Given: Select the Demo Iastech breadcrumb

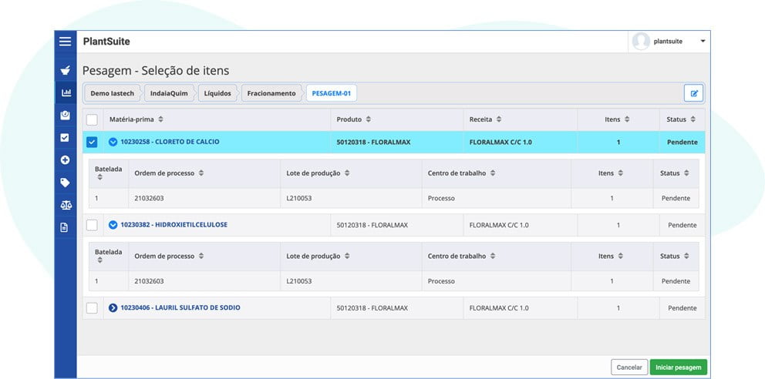Looking at the screenshot, I should (x=113, y=93).
